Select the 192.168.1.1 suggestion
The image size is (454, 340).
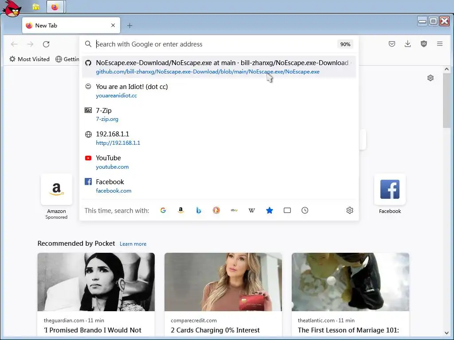[219, 138]
